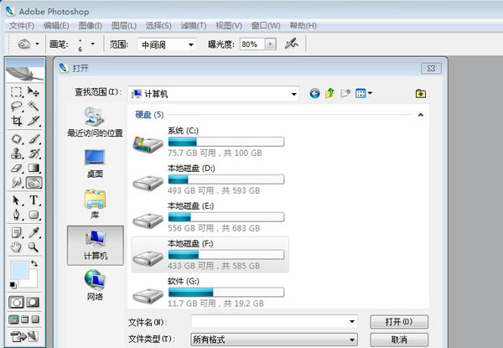The height and width of the screenshot is (348, 503).
Task: Select the Zoom magnifier tool
Action: [x=34, y=247]
